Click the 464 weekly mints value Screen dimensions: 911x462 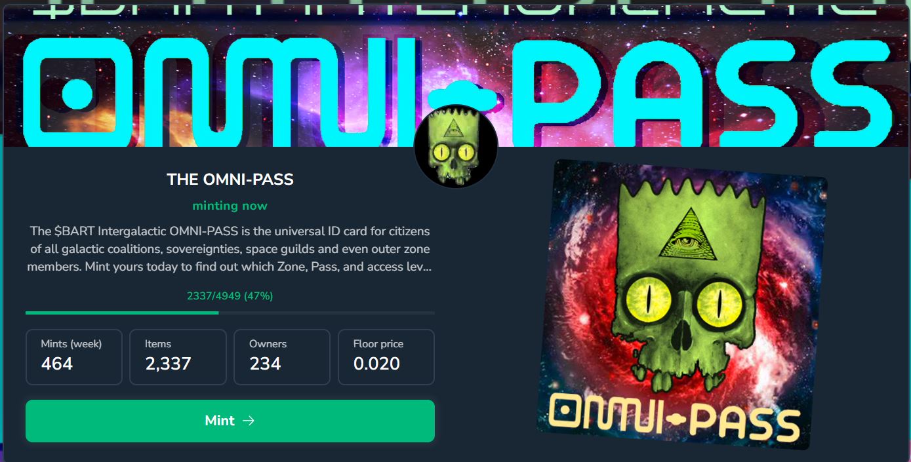click(57, 364)
